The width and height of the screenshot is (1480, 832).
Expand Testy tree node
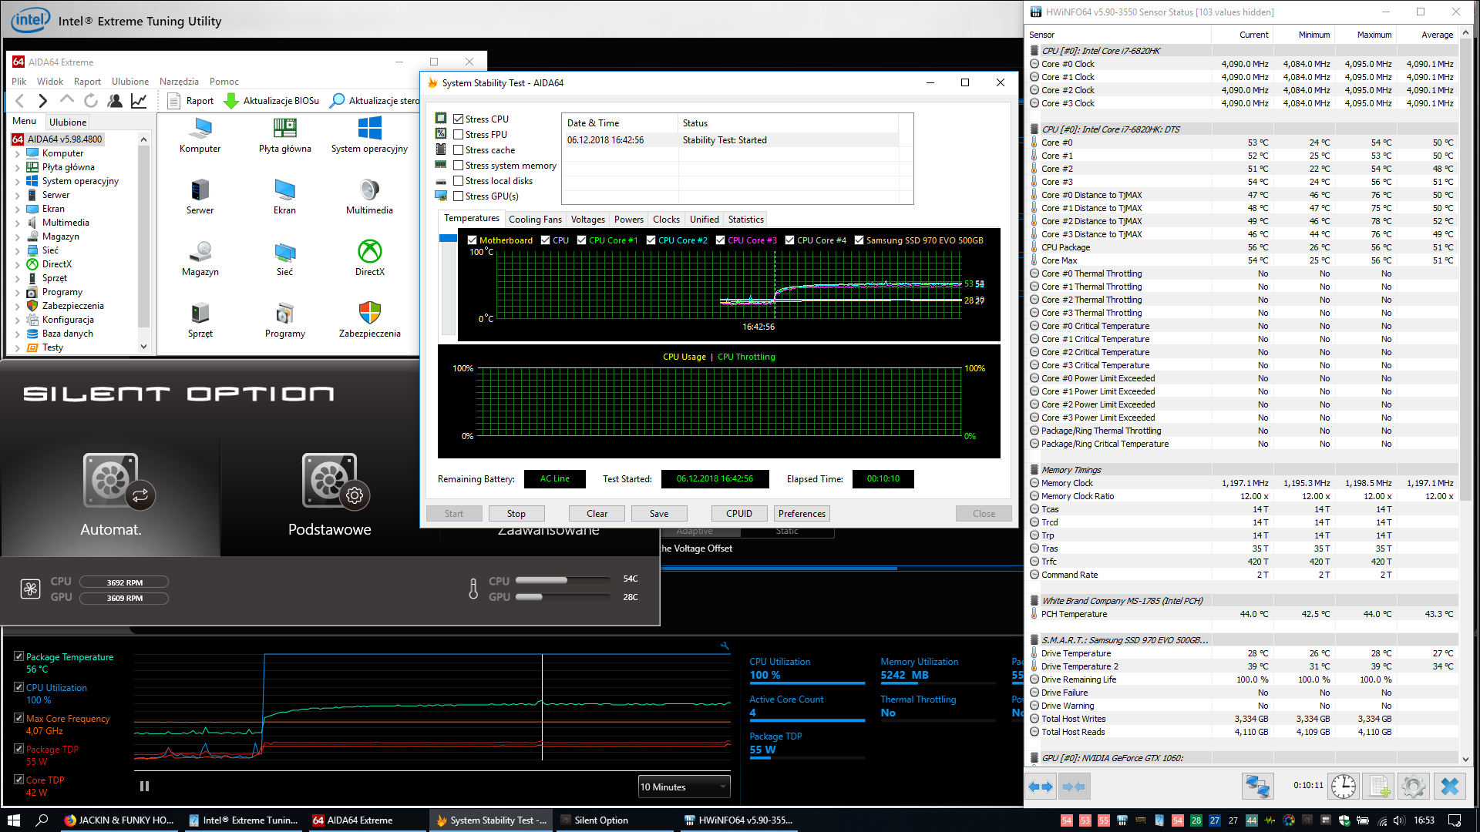click(x=18, y=347)
